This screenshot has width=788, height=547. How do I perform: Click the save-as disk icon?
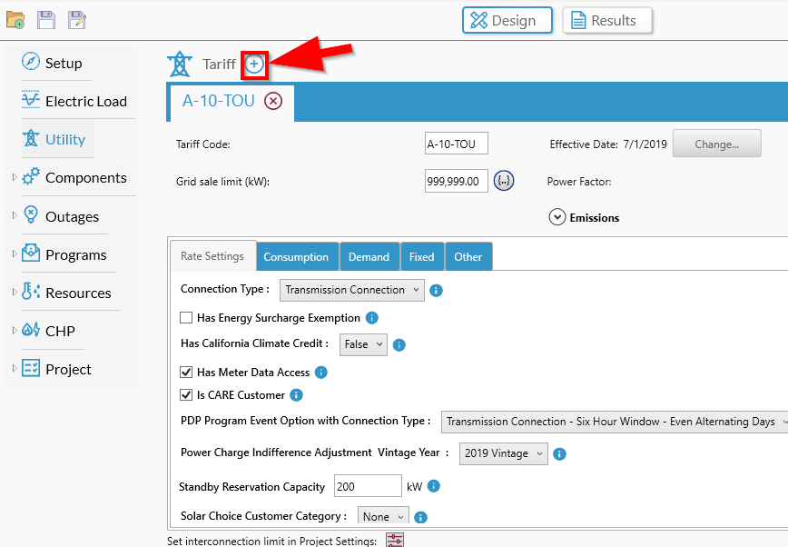[76, 19]
